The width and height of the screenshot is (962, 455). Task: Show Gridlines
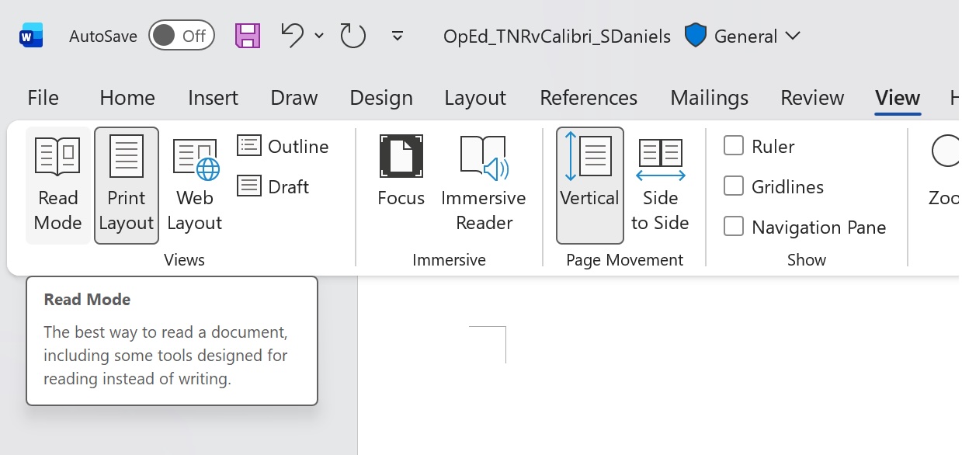(733, 186)
